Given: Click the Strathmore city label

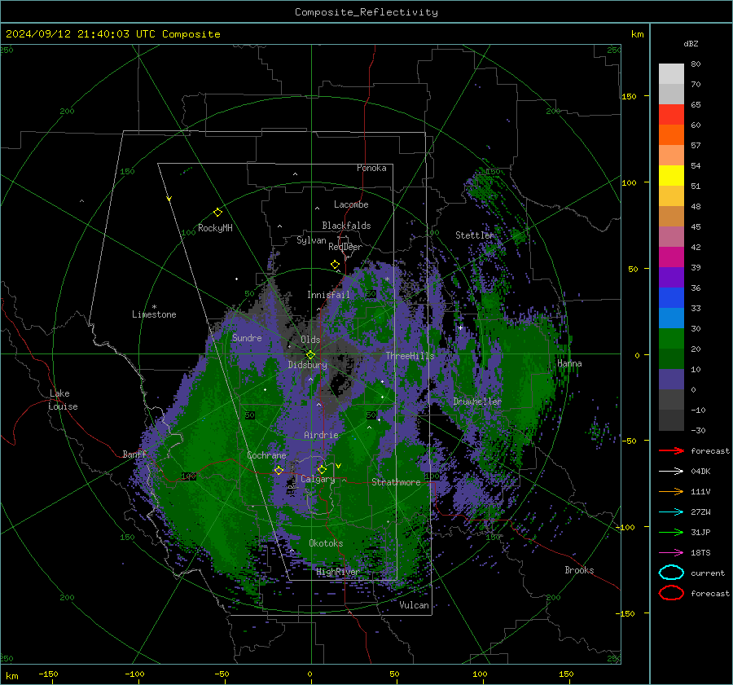Looking at the screenshot, I should tap(396, 482).
